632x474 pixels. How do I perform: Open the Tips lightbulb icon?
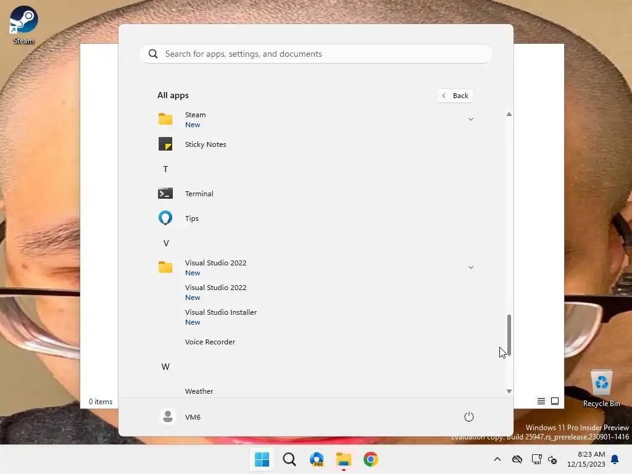pos(165,218)
